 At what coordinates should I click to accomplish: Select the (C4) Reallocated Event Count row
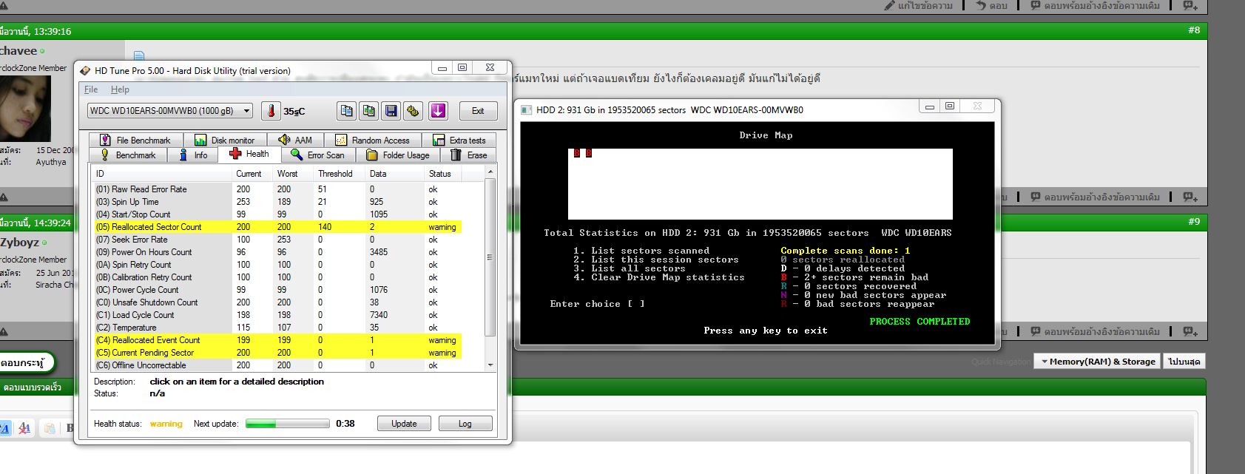coord(277,340)
